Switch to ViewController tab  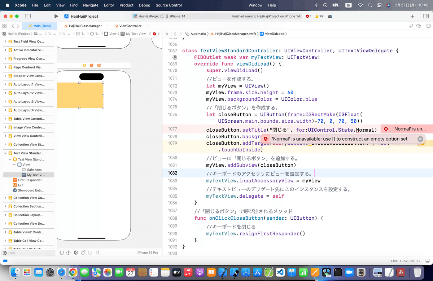point(128,26)
